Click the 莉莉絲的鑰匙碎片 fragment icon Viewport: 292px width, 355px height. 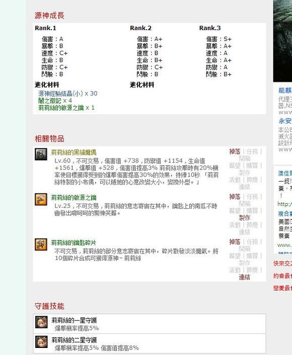coord(41,244)
